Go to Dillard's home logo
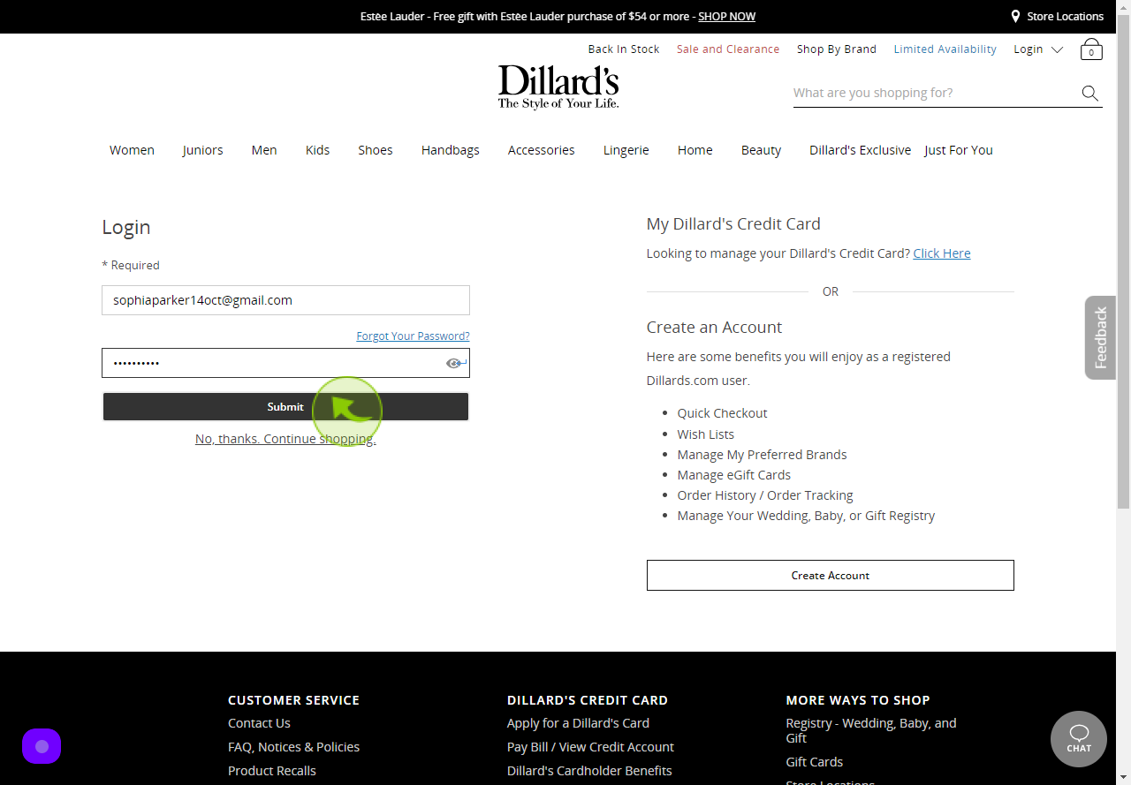The image size is (1131, 785). (558, 87)
